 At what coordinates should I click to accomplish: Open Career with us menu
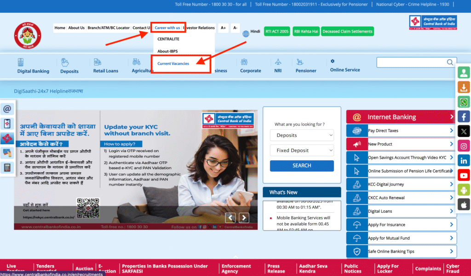coord(167,28)
